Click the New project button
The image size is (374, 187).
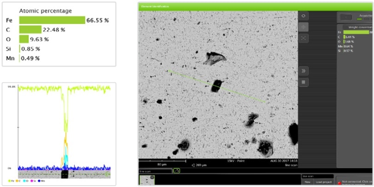click(x=307, y=182)
